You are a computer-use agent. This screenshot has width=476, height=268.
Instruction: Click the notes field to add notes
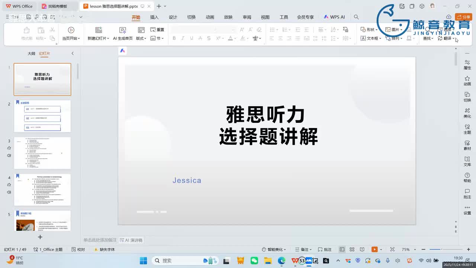click(100, 240)
